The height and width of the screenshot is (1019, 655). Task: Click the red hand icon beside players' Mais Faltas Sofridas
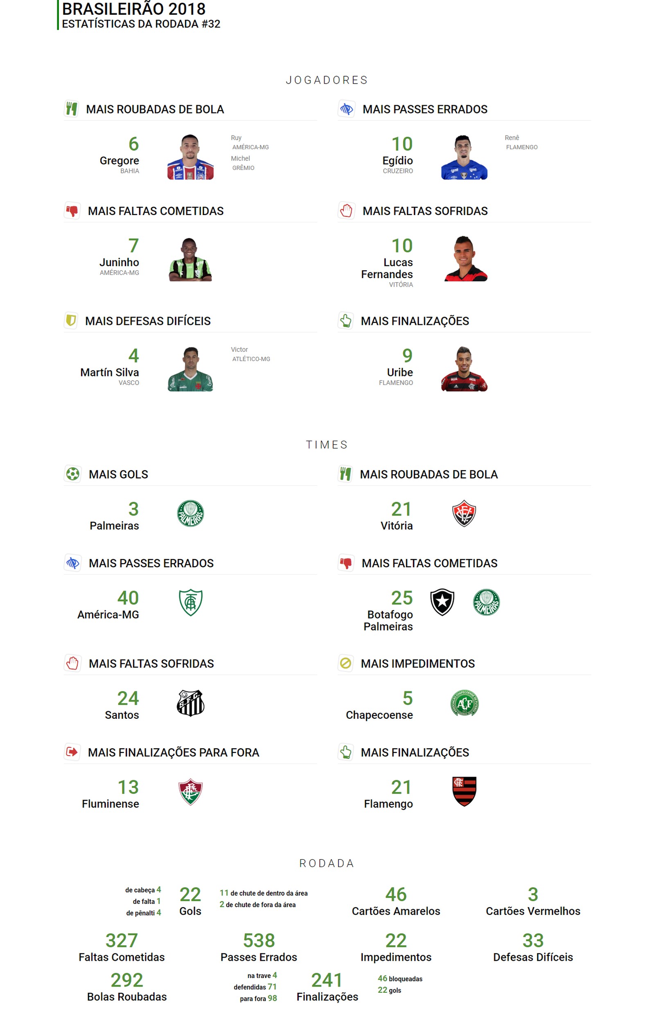(x=346, y=211)
